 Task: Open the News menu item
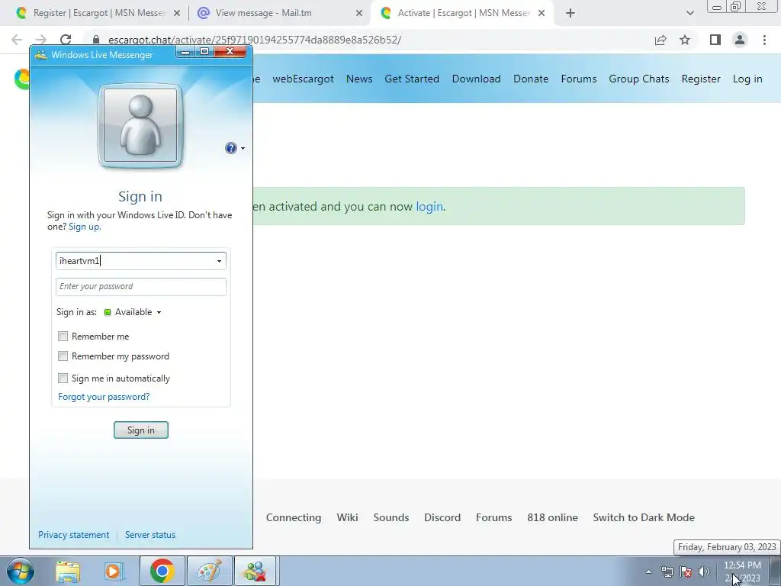[x=359, y=79]
